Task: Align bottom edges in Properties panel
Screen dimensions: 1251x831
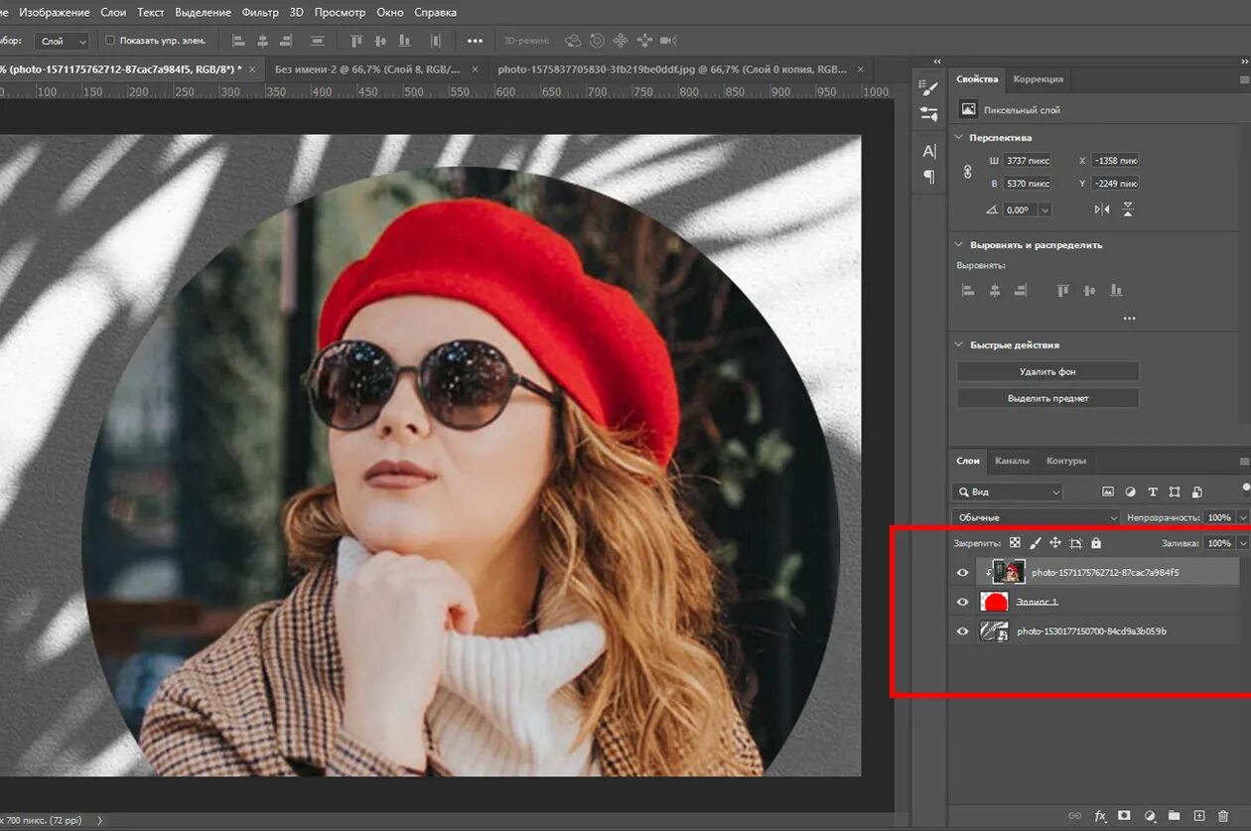Action: 1117,291
